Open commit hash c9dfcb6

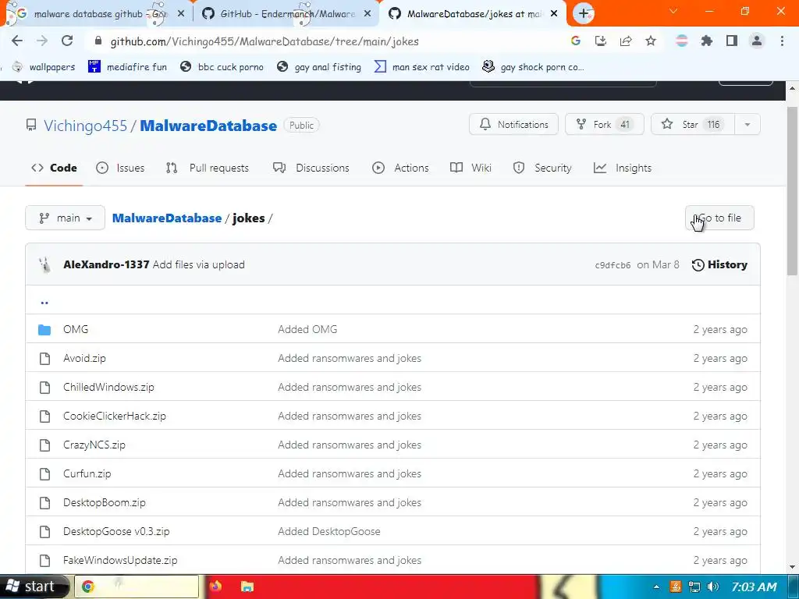click(613, 265)
